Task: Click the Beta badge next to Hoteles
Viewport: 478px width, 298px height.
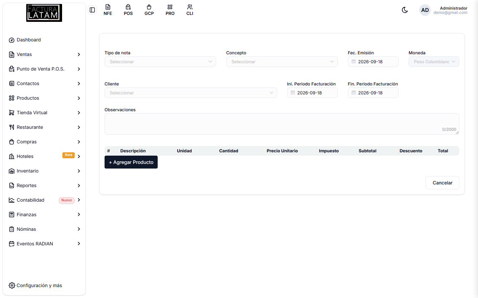Action: point(68,155)
